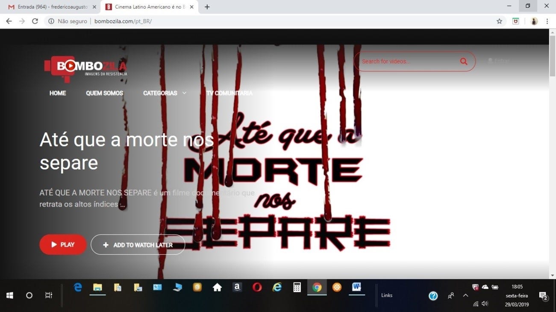Launch Opera browser from taskbar
This screenshot has height=312, width=556.
(x=257, y=288)
